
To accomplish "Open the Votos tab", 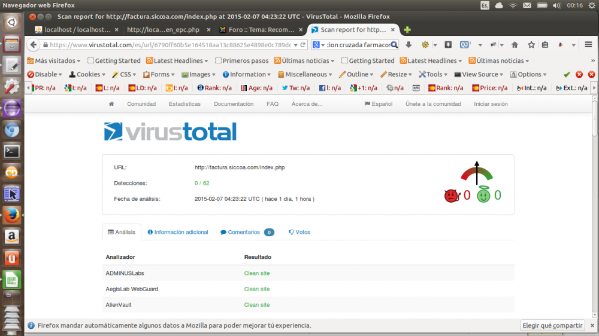I will (299, 232).
